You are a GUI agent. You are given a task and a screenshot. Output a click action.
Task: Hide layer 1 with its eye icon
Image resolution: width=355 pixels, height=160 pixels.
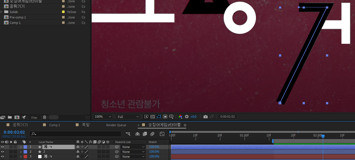pos(2,147)
